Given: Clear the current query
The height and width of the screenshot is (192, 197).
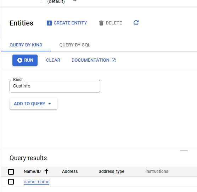Looking at the screenshot, I should click(x=53, y=60).
